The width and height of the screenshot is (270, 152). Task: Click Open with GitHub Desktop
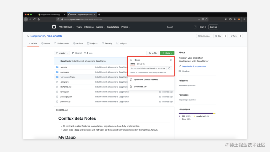(x=146, y=79)
